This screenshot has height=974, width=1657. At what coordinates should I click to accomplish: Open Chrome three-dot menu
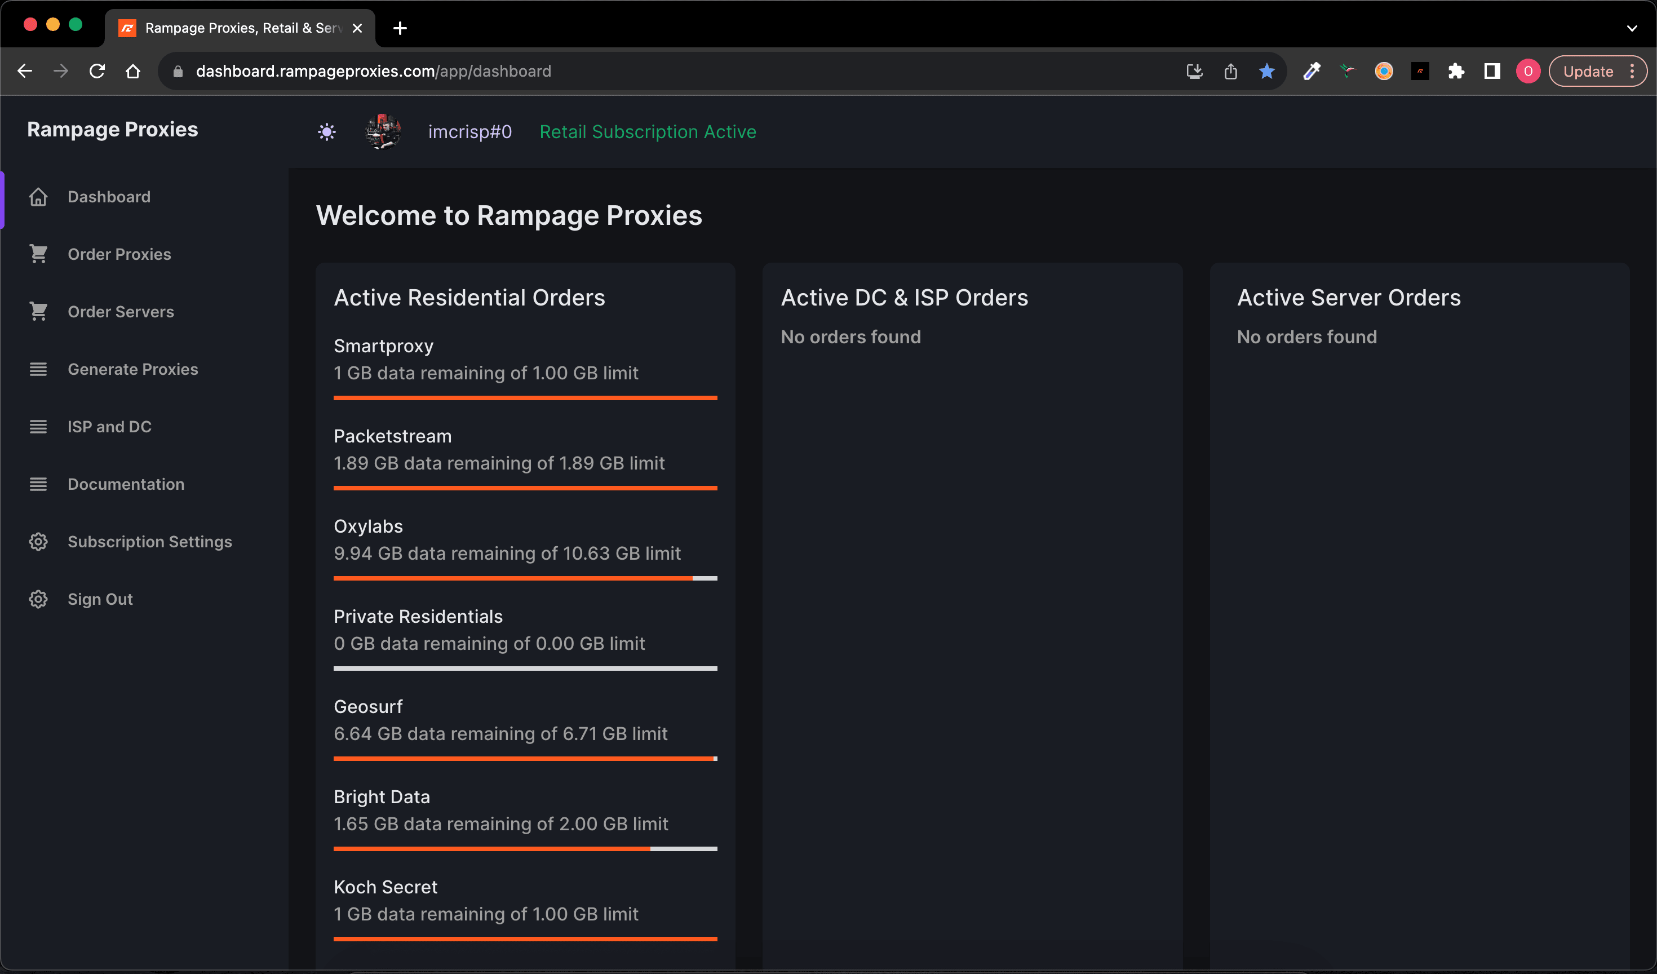tap(1633, 71)
